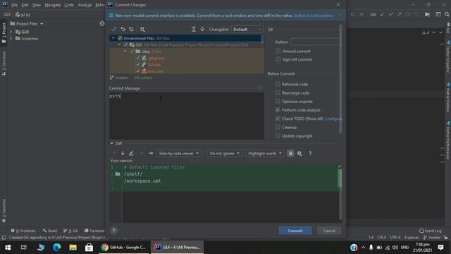Enable Update copyright checkbox
The height and width of the screenshot is (254, 451).
(x=278, y=135)
